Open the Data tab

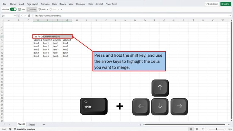tap(54, 4)
